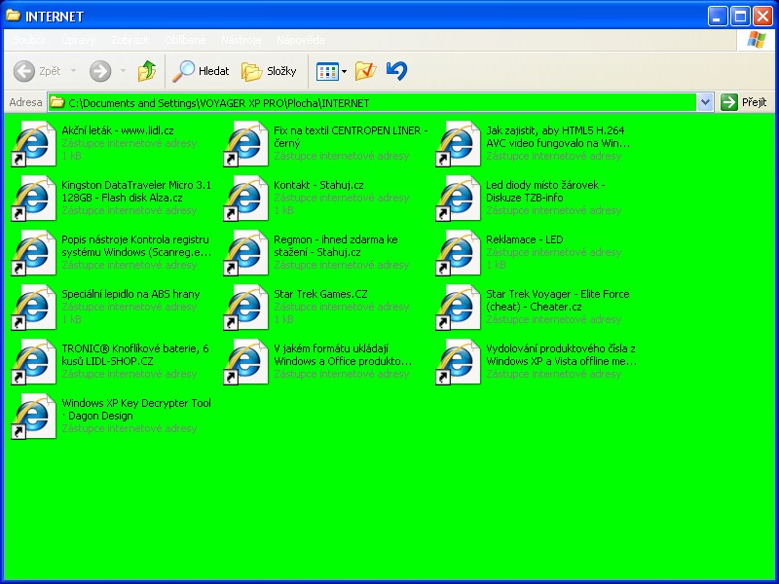Open the Views dropdown in toolbar
779x584 pixels.
(332, 71)
